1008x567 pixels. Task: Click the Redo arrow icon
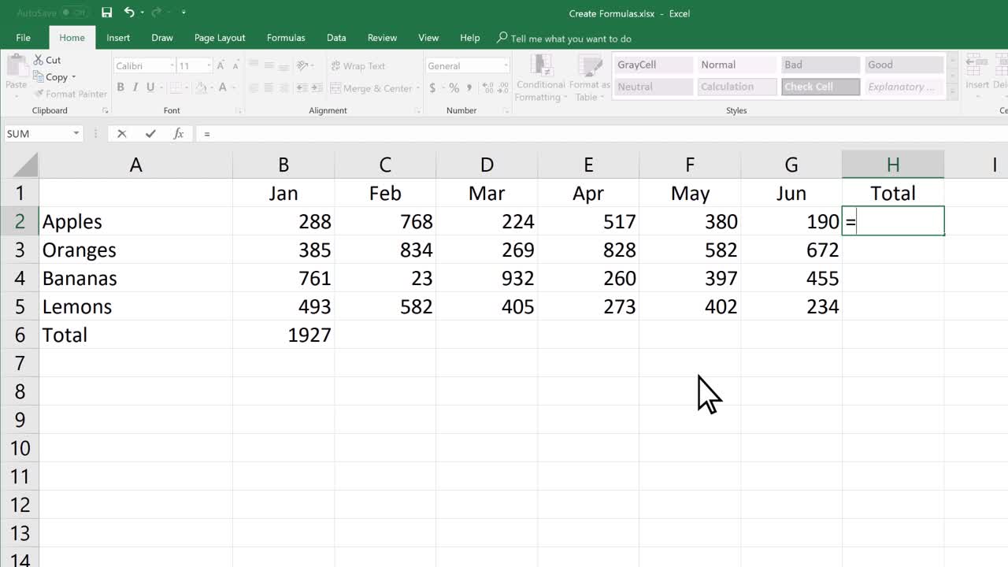(x=156, y=13)
